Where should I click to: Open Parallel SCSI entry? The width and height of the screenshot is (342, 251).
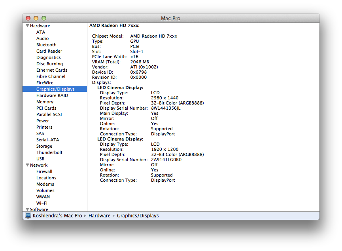click(49, 114)
